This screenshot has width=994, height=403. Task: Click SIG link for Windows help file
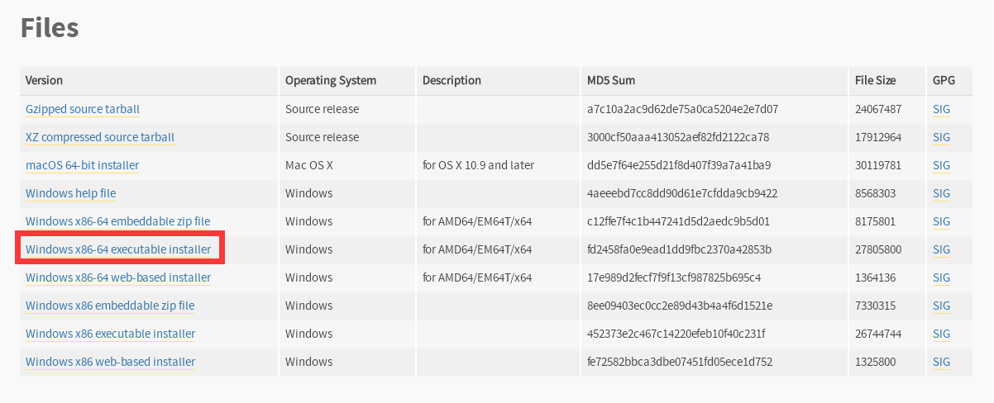click(941, 193)
